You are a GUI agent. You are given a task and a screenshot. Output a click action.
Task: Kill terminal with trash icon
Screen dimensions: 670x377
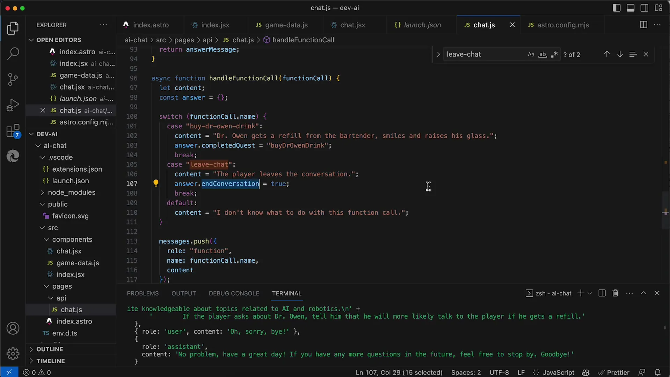coord(615,293)
